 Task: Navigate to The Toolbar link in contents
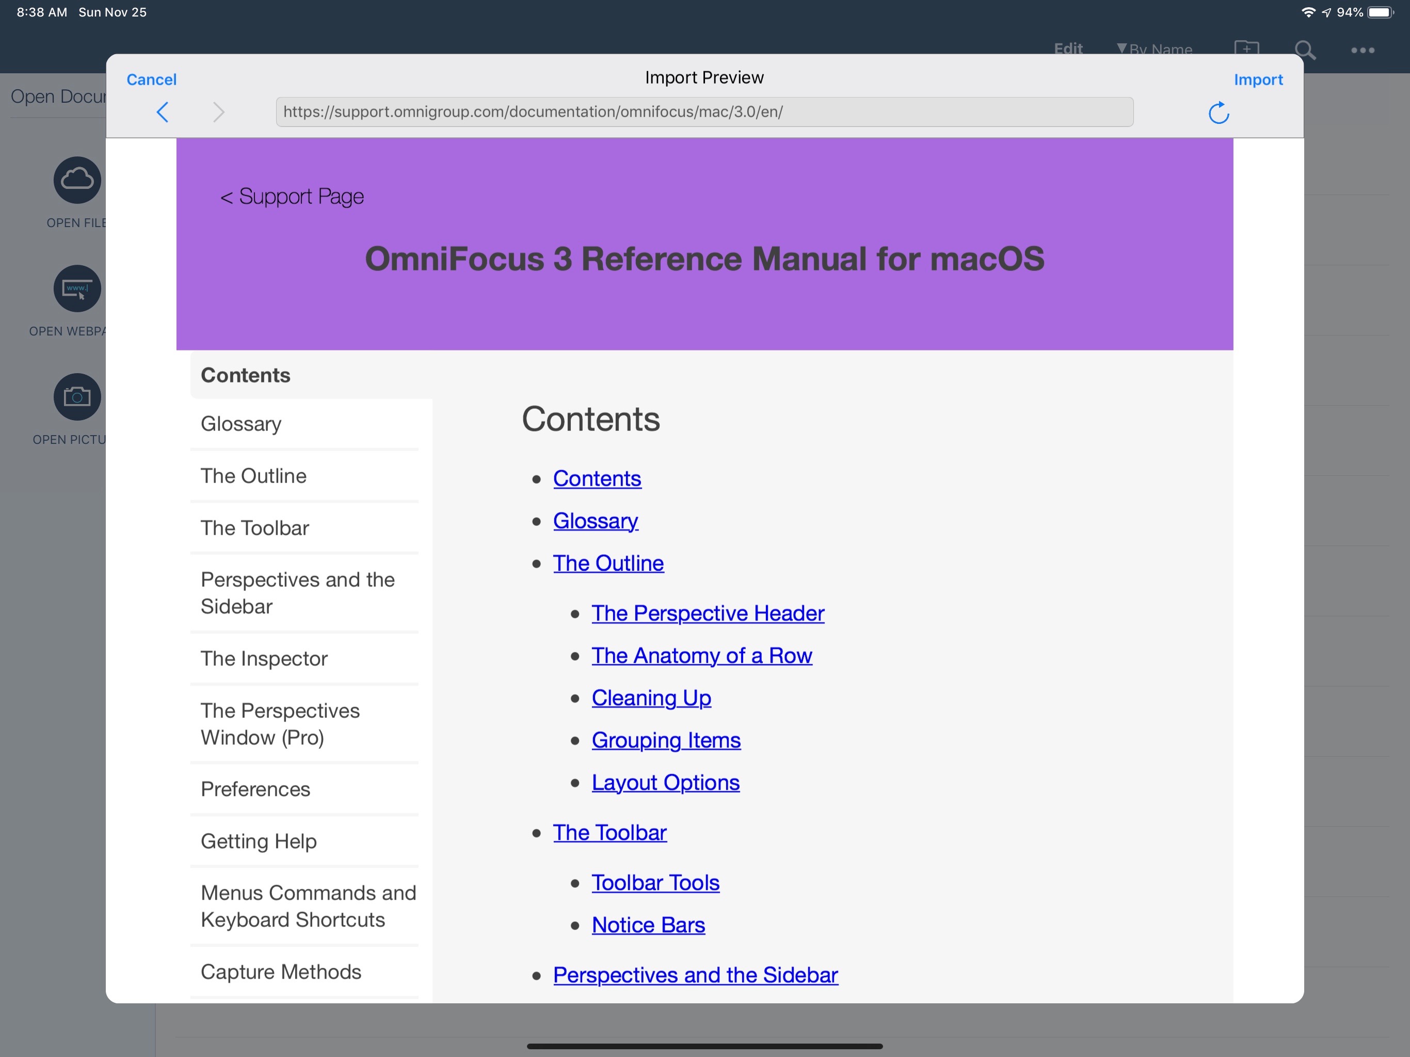coord(610,831)
